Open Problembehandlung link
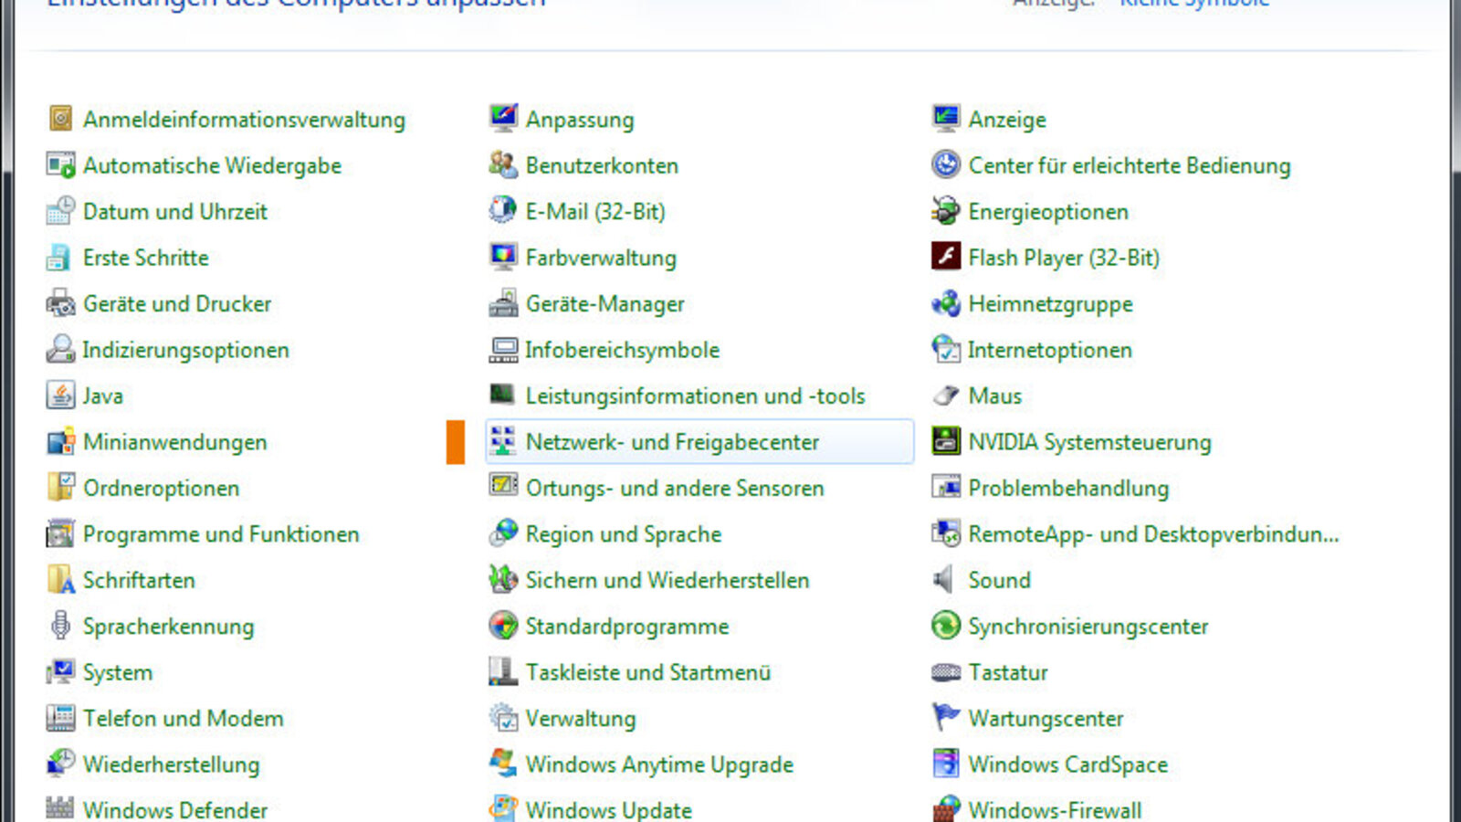The width and height of the screenshot is (1461, 822). click(x=1068, y=488)
